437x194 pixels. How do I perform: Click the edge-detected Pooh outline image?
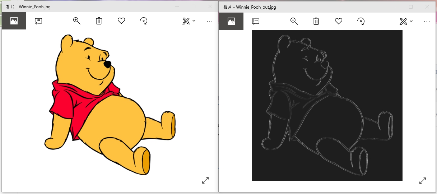coord(327,105)
